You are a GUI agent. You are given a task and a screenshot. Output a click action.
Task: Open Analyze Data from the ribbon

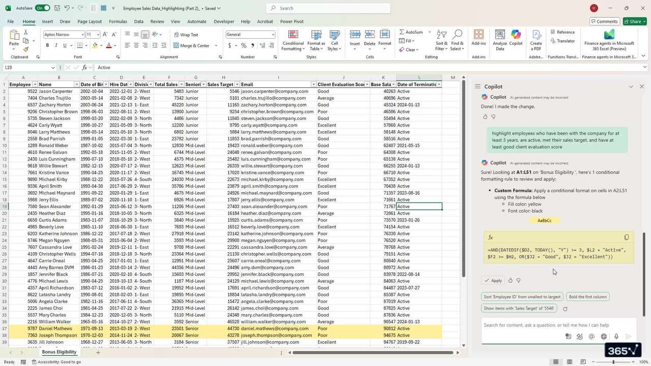click(499, 41)
